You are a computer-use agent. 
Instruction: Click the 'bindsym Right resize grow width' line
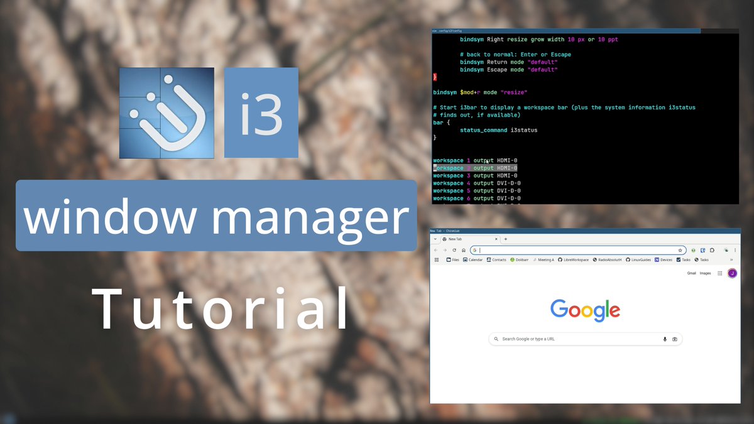tap(539, 40)
